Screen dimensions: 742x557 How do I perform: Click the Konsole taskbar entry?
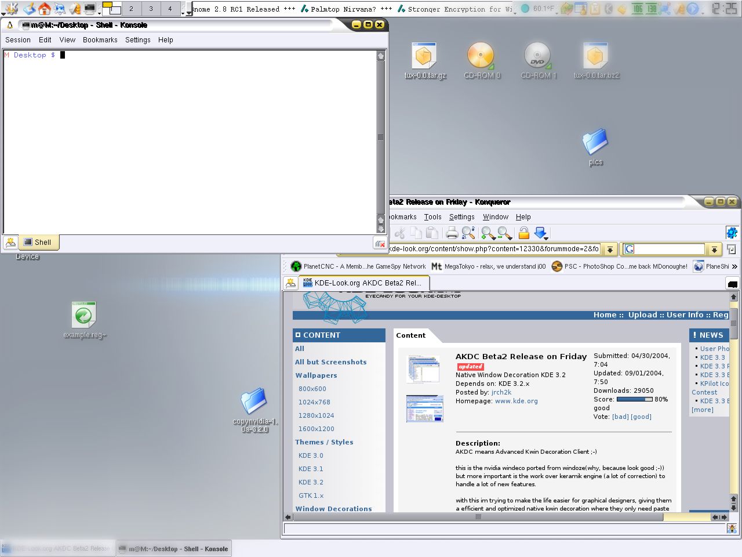tap(173, 548)
